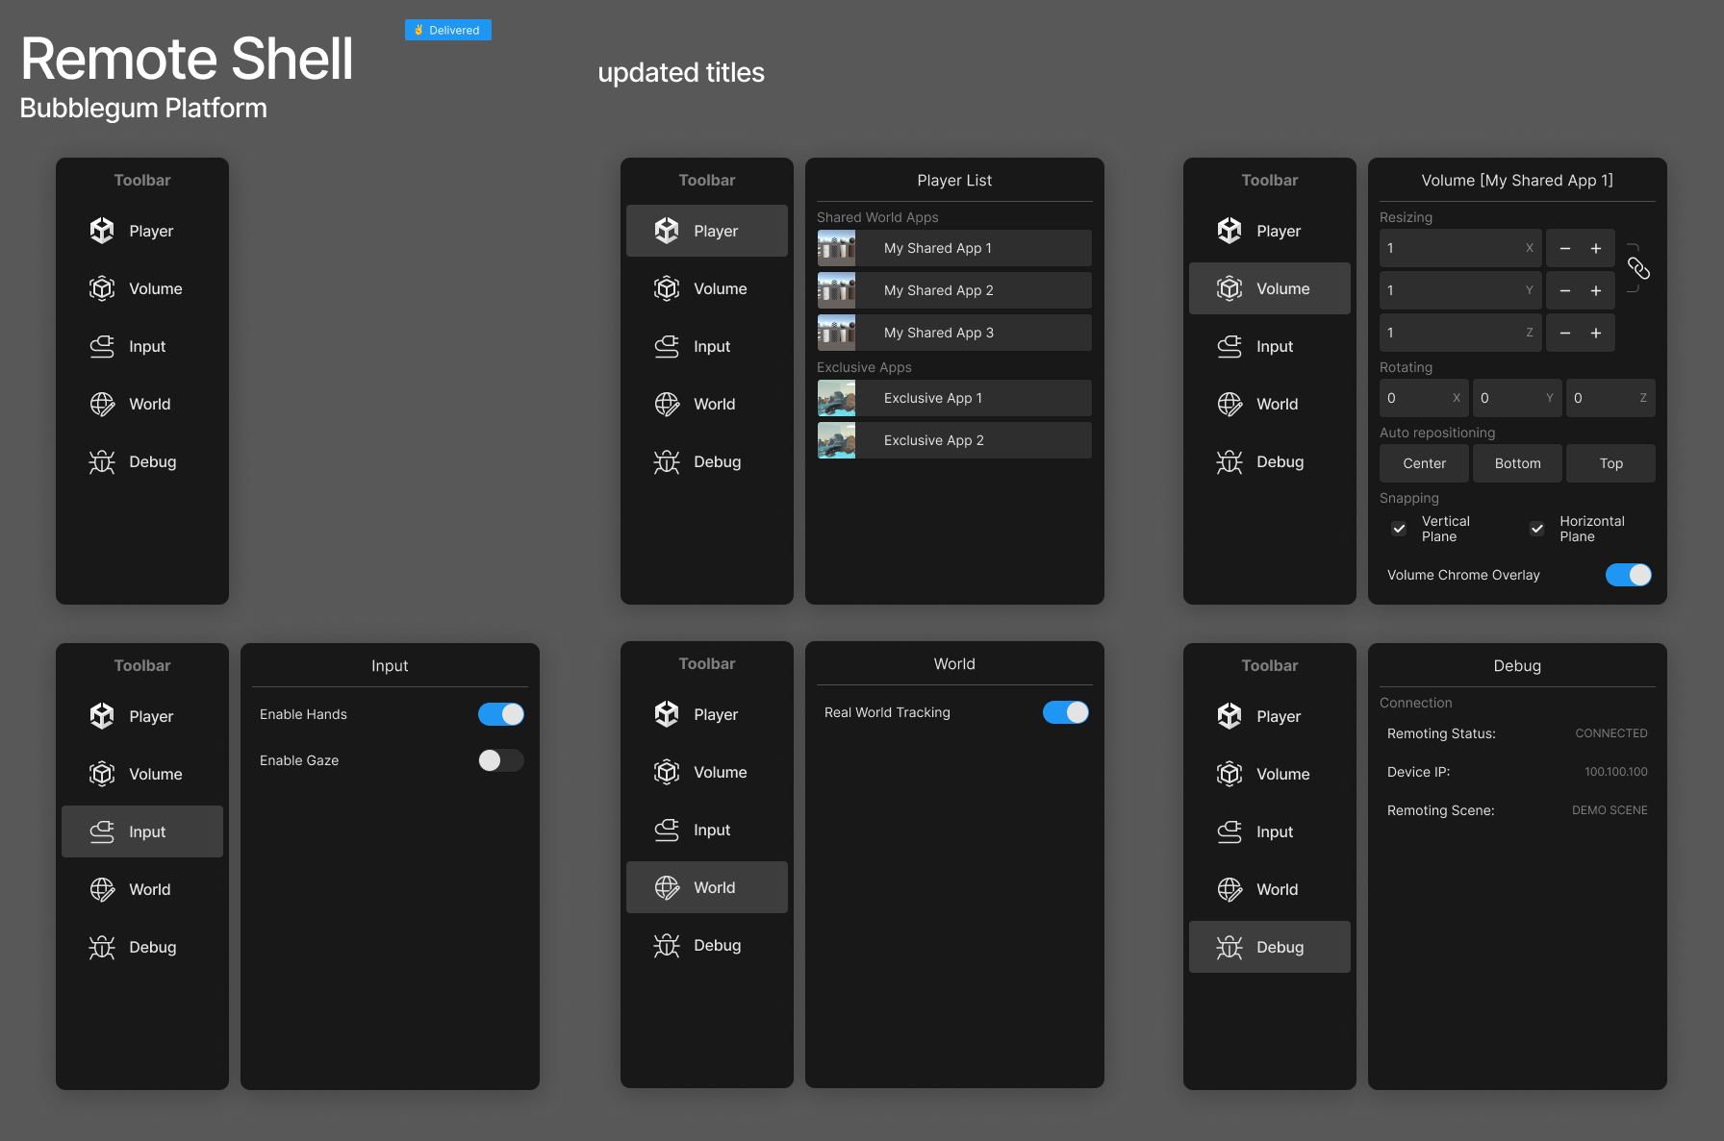Select Exclusive App 1 in Player List
Viewport: 1724px width, 1141px height.
(954, 398)
